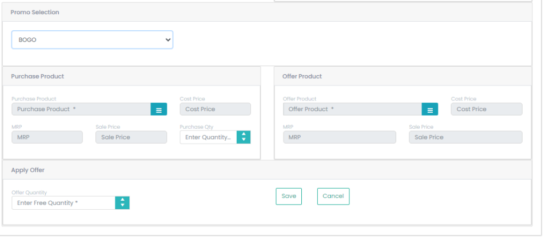Click Cost Price field under Purchase Product

215,109
